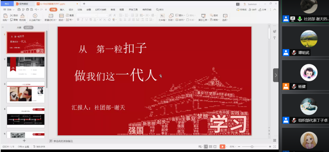Switch to slide sorter grid view

point(211,147)
